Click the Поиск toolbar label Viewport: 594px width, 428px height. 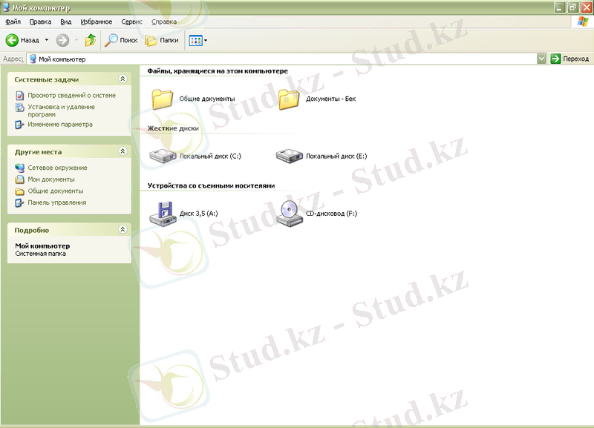[x=128, y=40]
